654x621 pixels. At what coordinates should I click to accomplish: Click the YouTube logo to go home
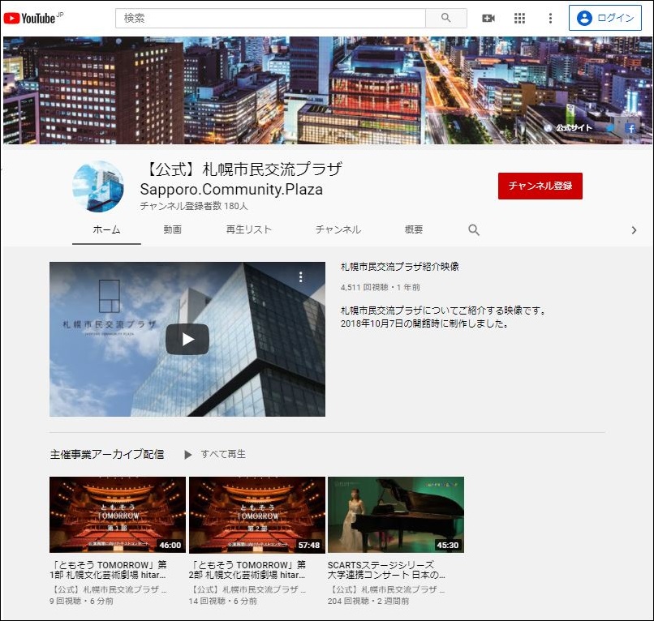pos(33,18)
